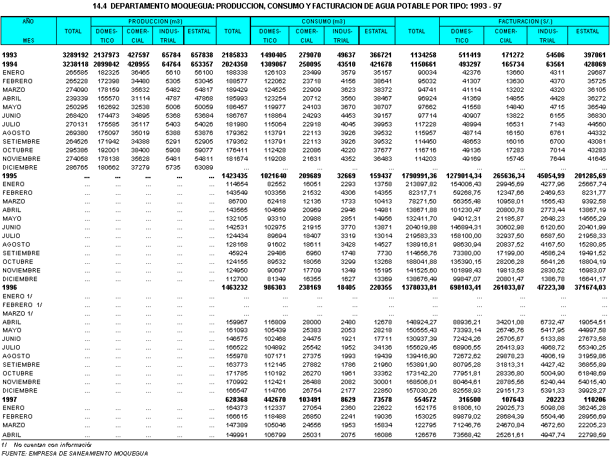Click the table title heading text

pos(305,7)
